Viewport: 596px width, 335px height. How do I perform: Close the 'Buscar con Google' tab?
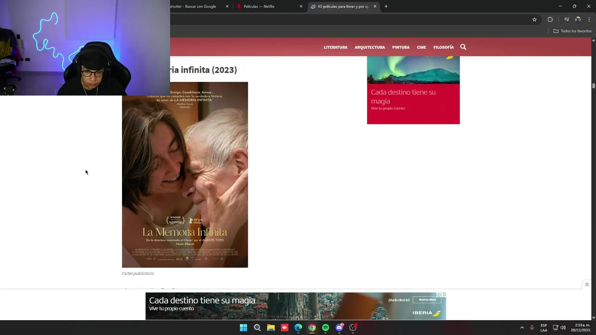pos(227,7)
